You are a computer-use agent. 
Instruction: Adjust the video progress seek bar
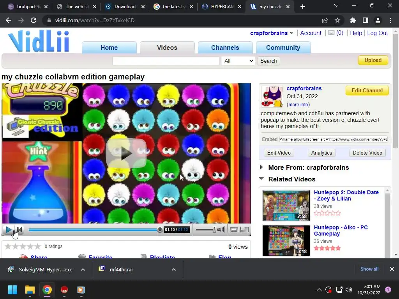click(94, 230)
